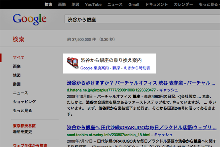
Task: Select 画像 in left sidebar
Action: [x=17, y=66]
